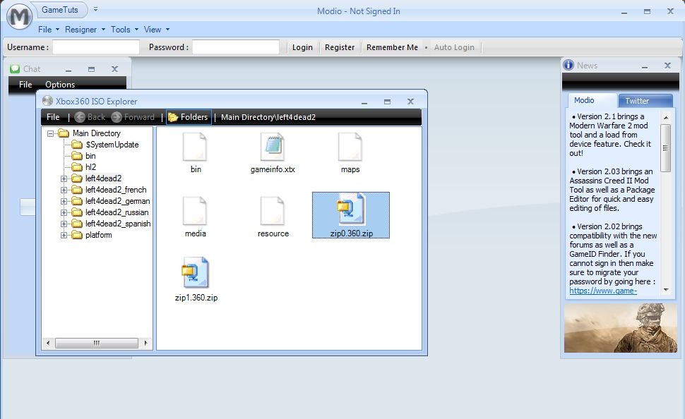
Task: Follow the game-tuts password migration link
Action: pos(603,291)
